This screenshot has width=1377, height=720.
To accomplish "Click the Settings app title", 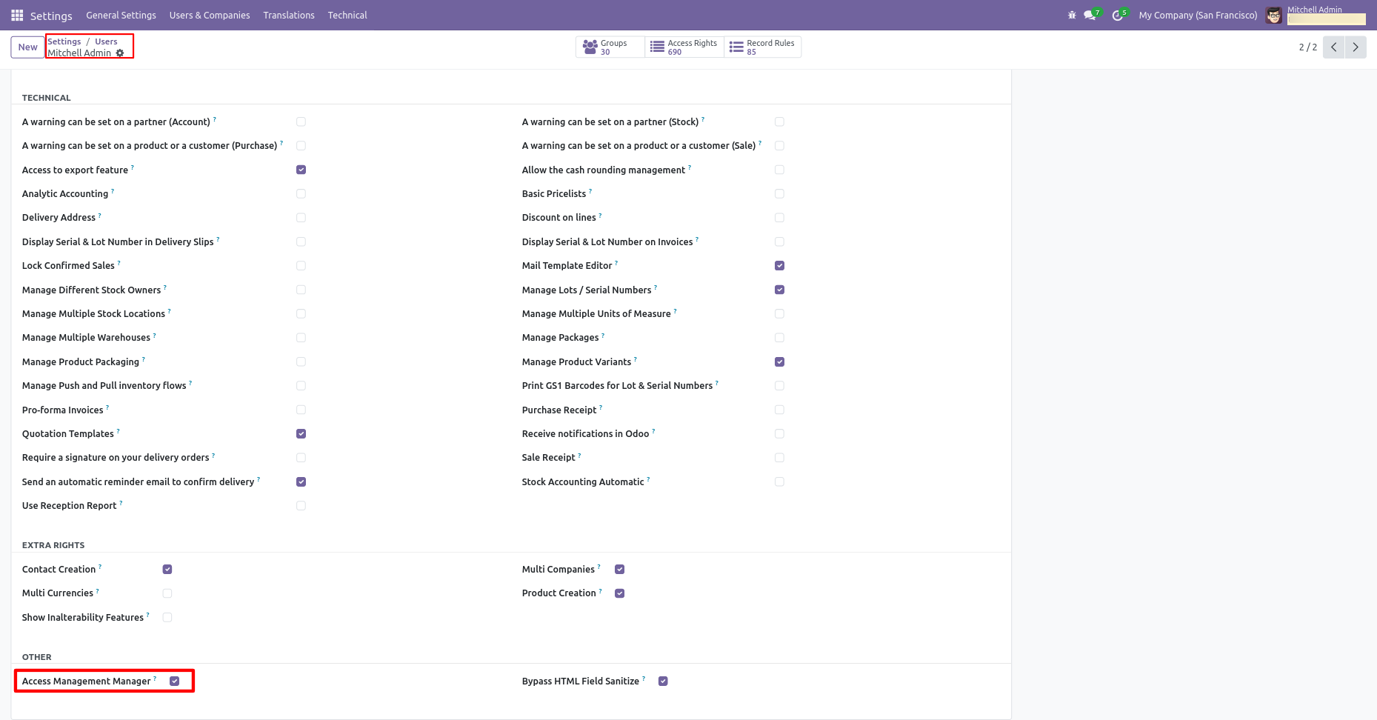I will 51,16.
